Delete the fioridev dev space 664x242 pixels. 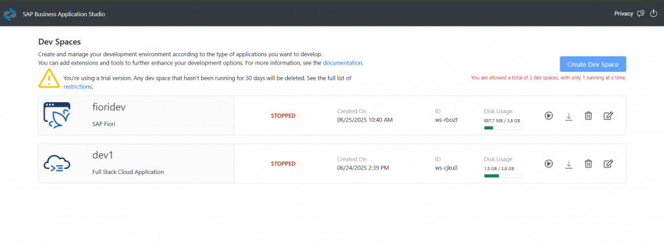point(588,115)
